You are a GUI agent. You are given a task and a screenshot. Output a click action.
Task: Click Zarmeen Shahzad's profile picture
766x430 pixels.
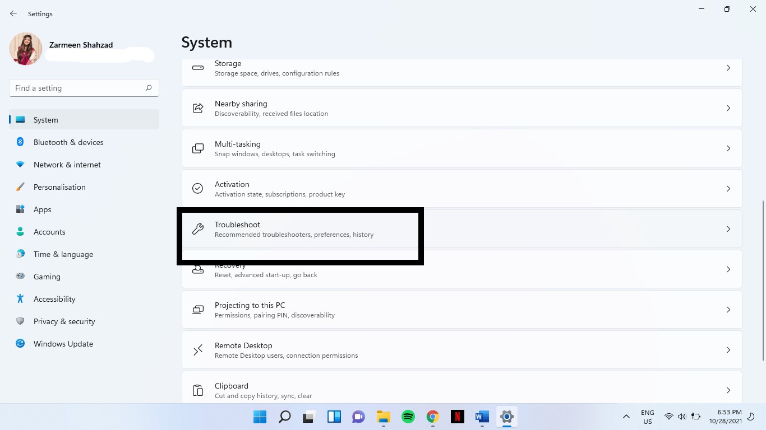pos(25,49)
